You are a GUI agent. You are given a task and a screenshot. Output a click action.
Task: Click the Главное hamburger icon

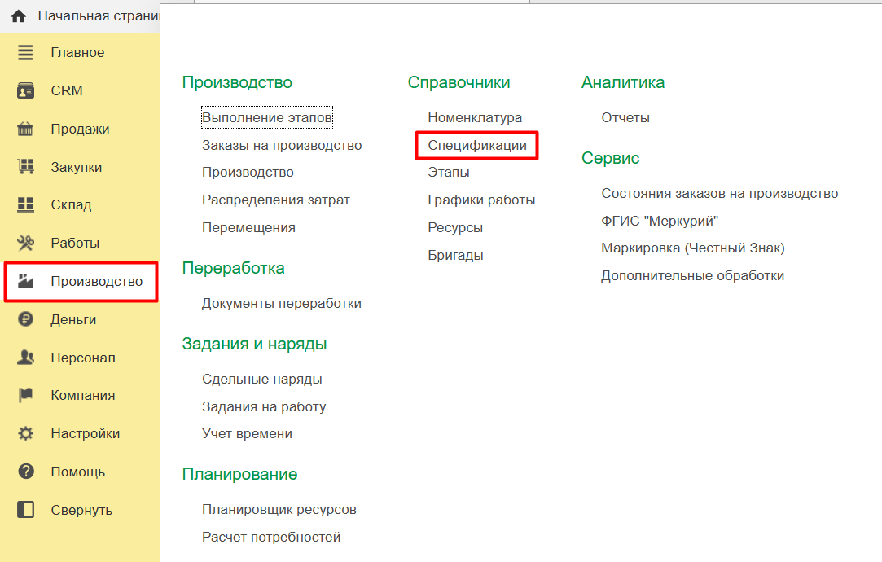tap(25, 52)
